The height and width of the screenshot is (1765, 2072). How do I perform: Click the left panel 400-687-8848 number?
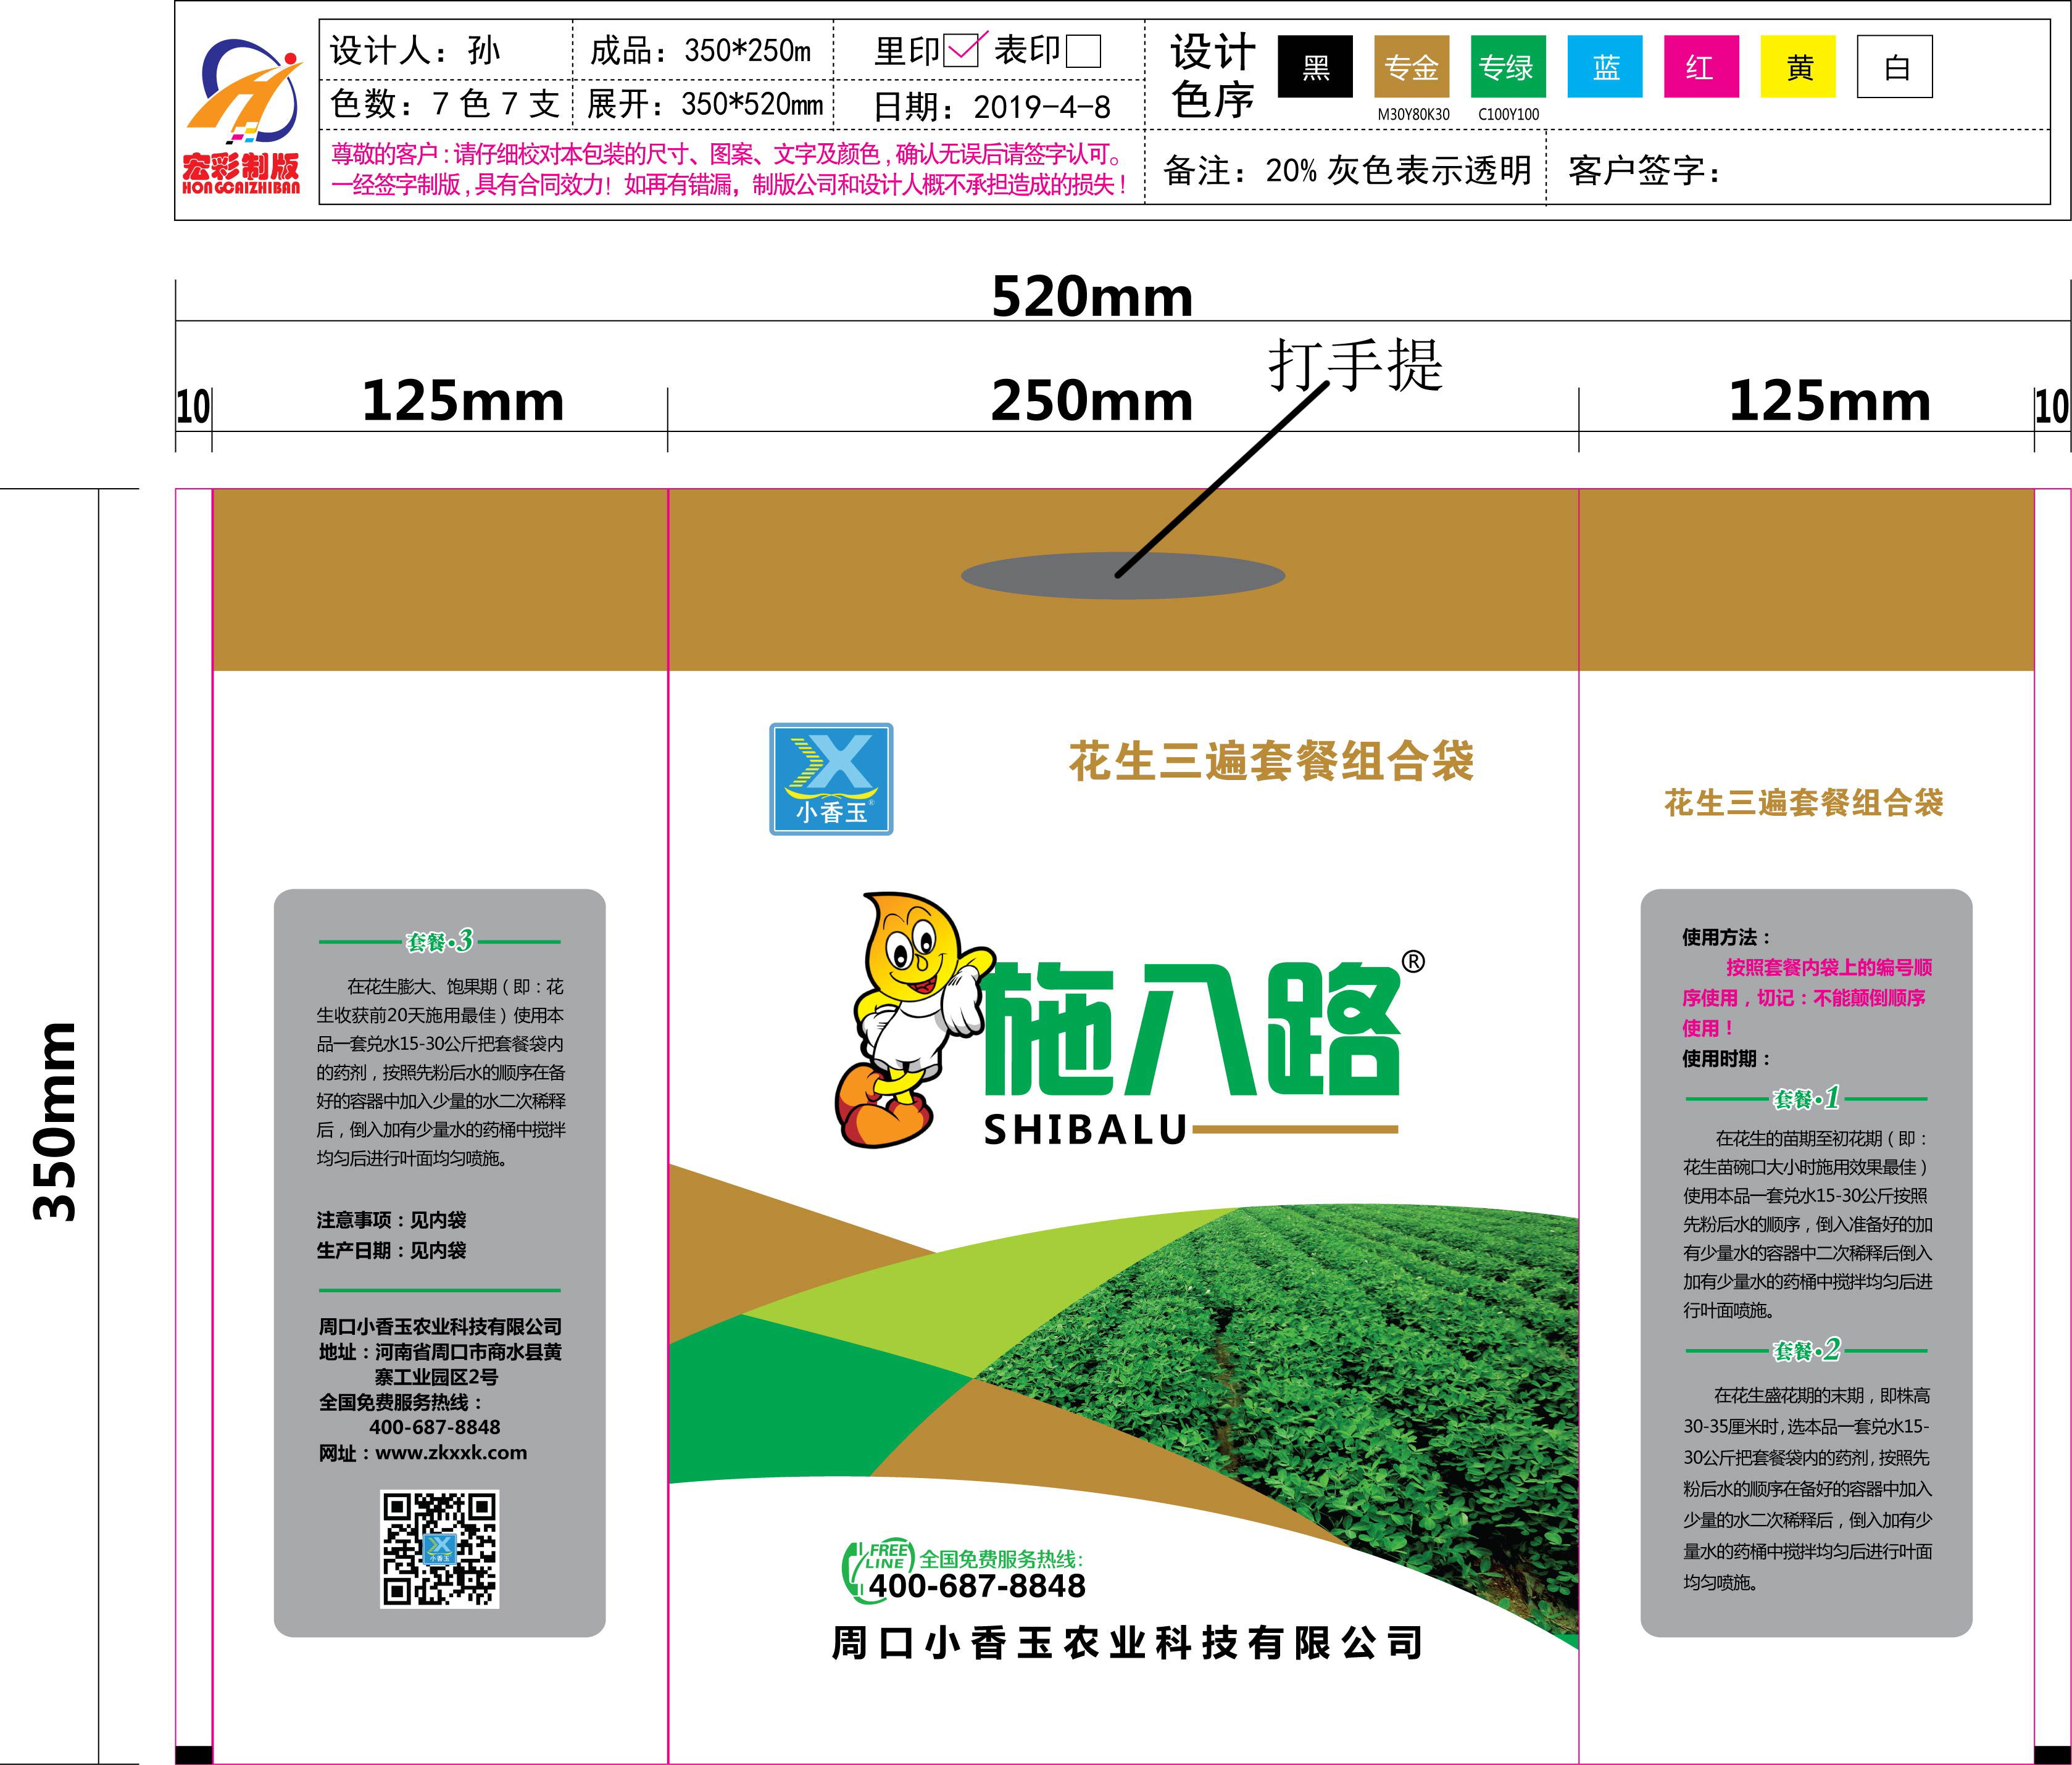point(435,1427)
